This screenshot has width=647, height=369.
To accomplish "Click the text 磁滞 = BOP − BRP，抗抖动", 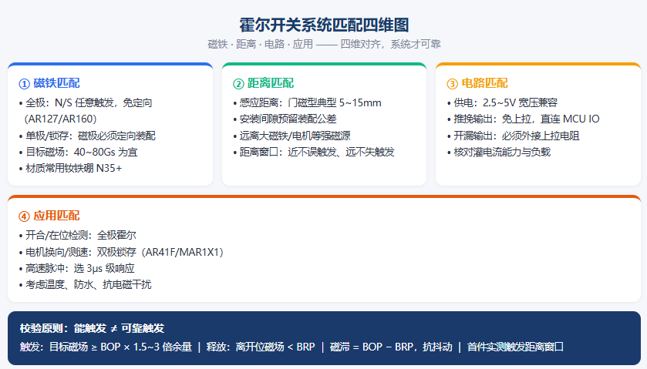I will (391, 347).
